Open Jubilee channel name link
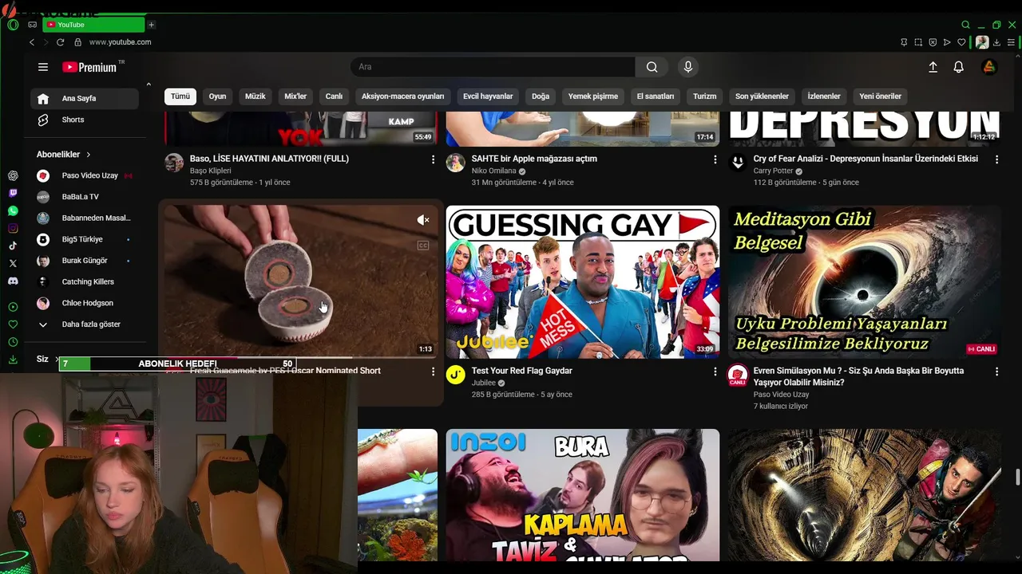Image resolution: width=1022 pixels, height=574 pixels. click(483, 383)
